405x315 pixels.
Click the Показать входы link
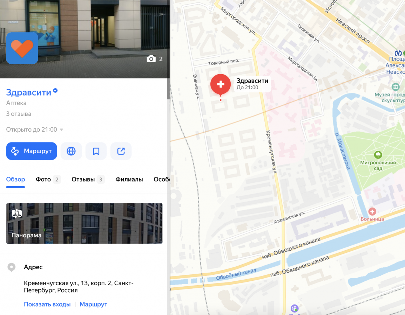47,304
